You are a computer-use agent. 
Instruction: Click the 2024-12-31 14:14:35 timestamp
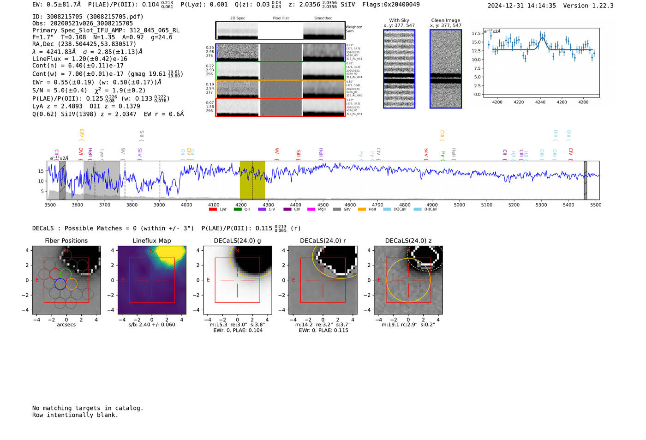click(522, 6)
